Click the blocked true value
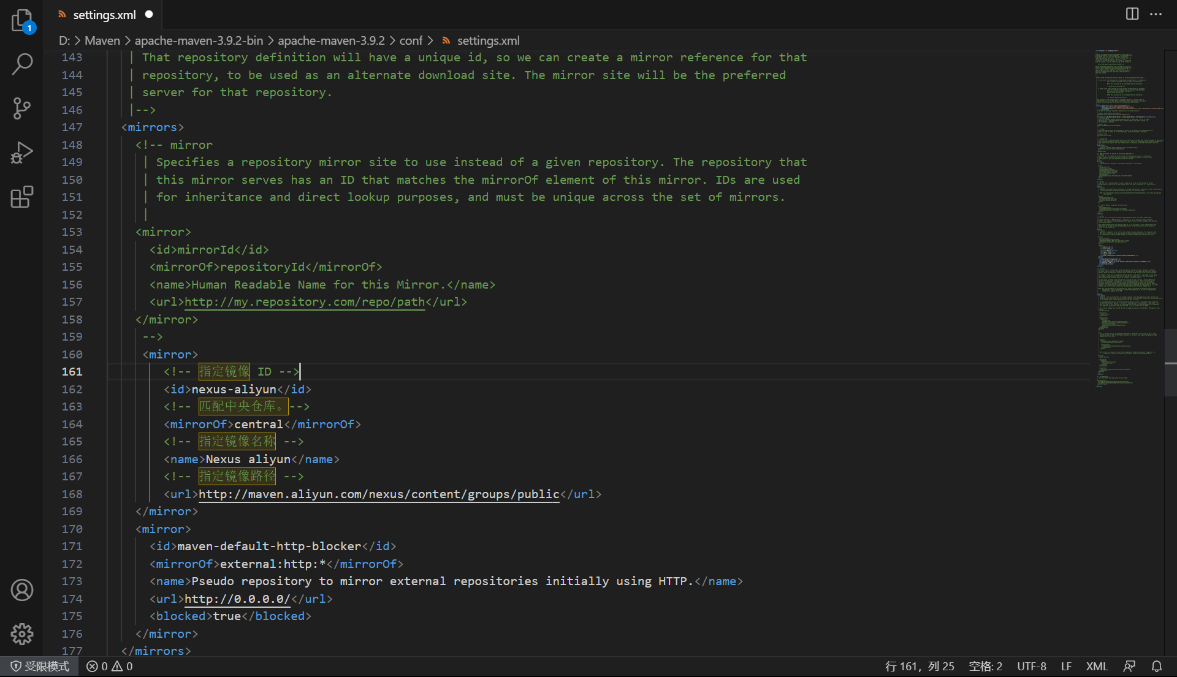This screenshot has height=677, width=1177. point(227,616)
